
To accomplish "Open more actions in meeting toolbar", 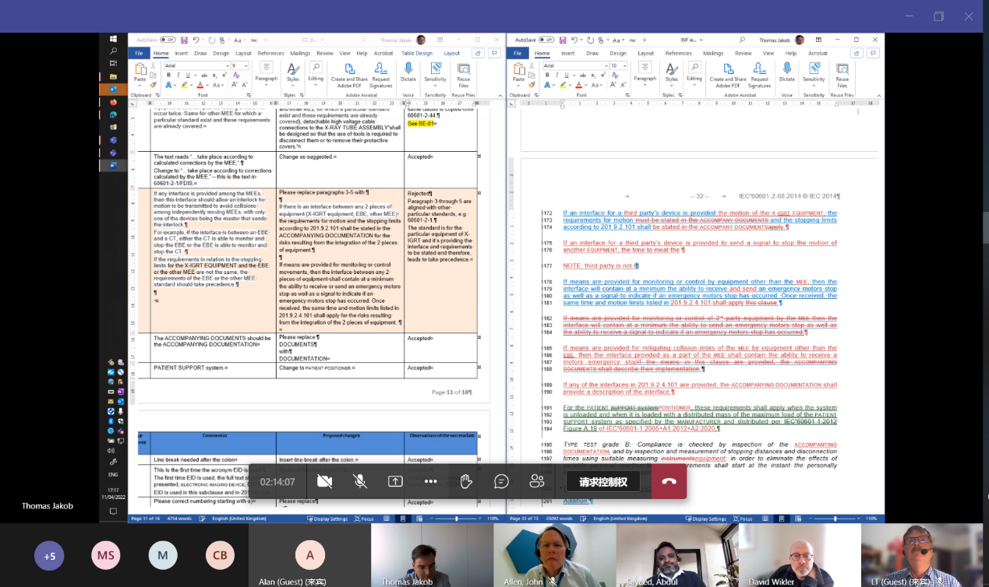I will [x=431, y=481].
